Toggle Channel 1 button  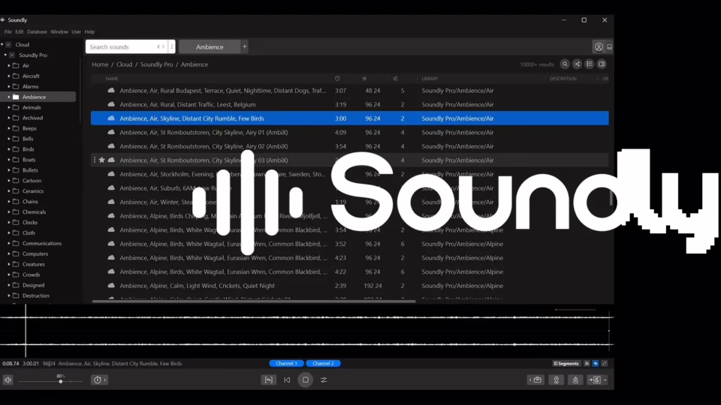pyautogui.click(x=286, y=364)
